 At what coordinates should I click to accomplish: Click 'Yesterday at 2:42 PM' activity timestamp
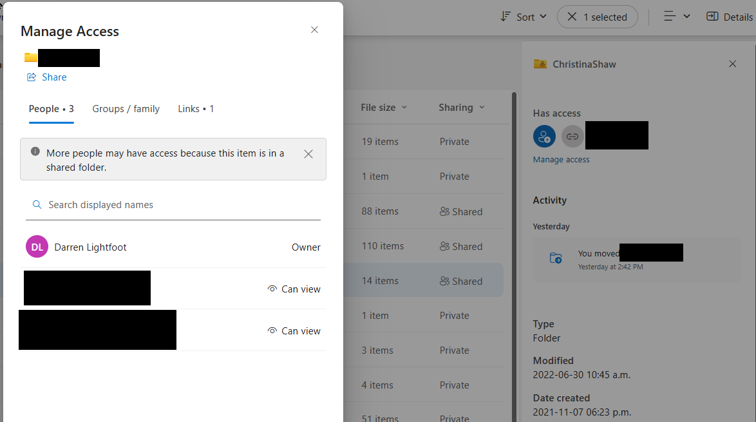pos(610,267)
